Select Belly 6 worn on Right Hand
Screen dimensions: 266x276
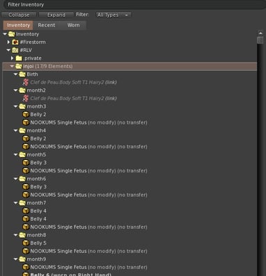(71, 275)
